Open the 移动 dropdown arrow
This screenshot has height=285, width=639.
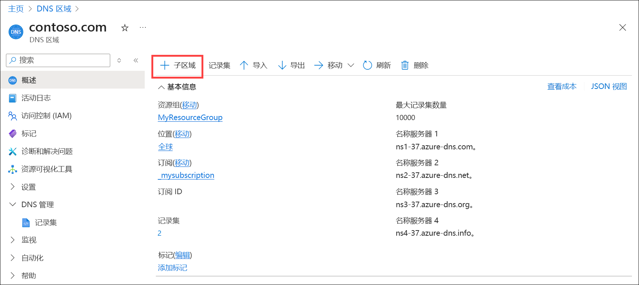click(351, 66)
